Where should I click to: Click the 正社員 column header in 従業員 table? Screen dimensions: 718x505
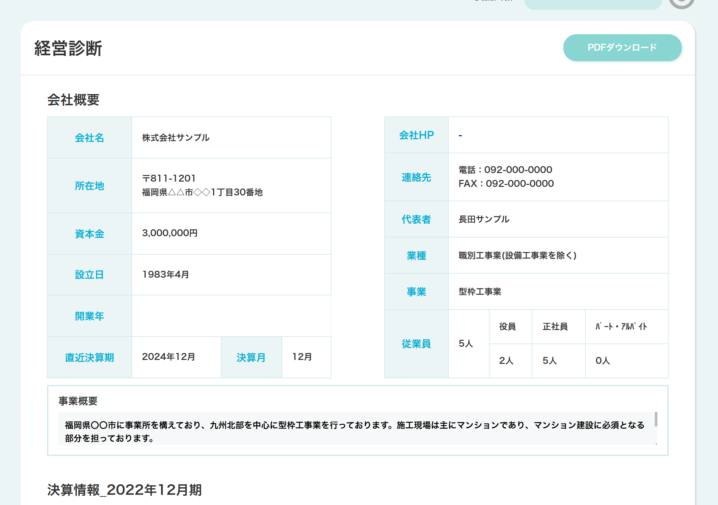coord(556,326)
